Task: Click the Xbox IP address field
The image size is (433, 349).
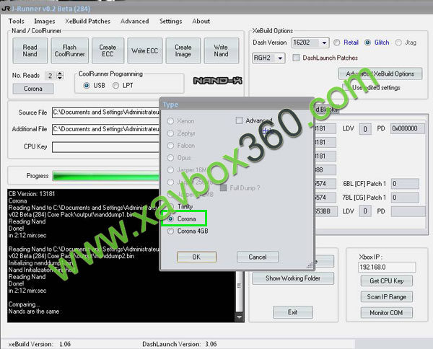Action: pos(387,267)
